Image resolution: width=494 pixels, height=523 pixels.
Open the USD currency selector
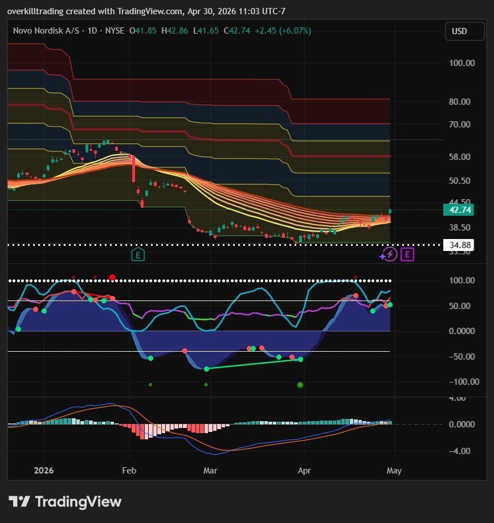pos(464,31)
